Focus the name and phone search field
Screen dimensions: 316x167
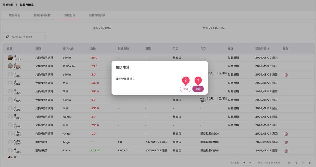tap(24, 37)
